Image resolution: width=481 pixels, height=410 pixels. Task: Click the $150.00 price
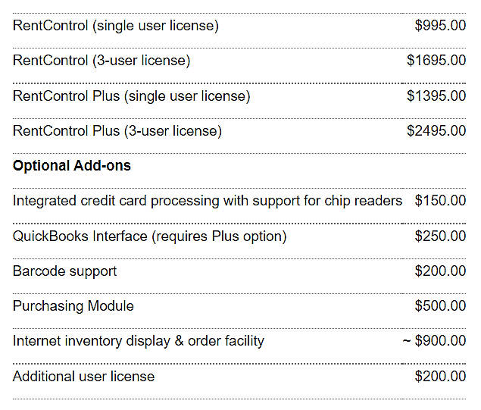[x=440, y=201]
